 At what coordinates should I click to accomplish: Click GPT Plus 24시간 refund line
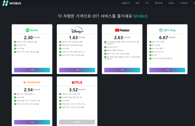(x=162, y=59)
